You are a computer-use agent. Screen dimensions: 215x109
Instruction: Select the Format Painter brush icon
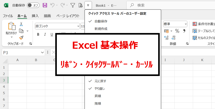click(x=21, y=37)
